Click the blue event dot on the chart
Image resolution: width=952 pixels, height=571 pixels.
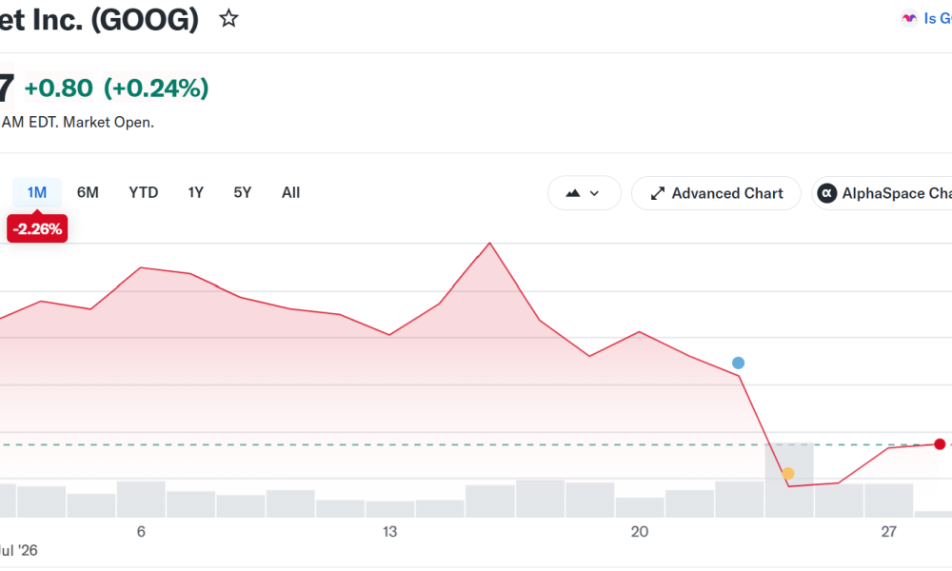[x=739, y=363]
